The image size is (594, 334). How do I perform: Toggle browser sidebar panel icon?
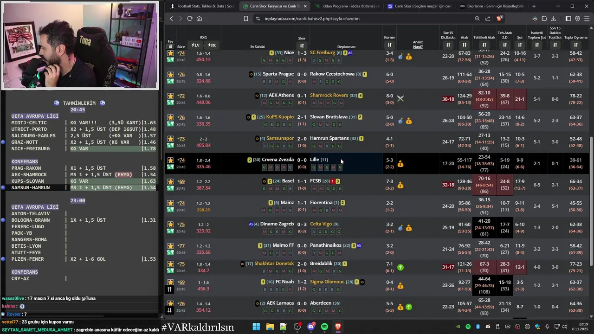(x=568, y=19)
